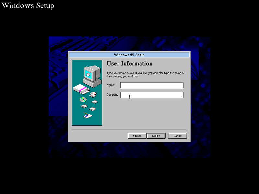Click the "Name:" label
This screenshot has height=194, width=259.
pyautogui.click(x=110, y=85)
